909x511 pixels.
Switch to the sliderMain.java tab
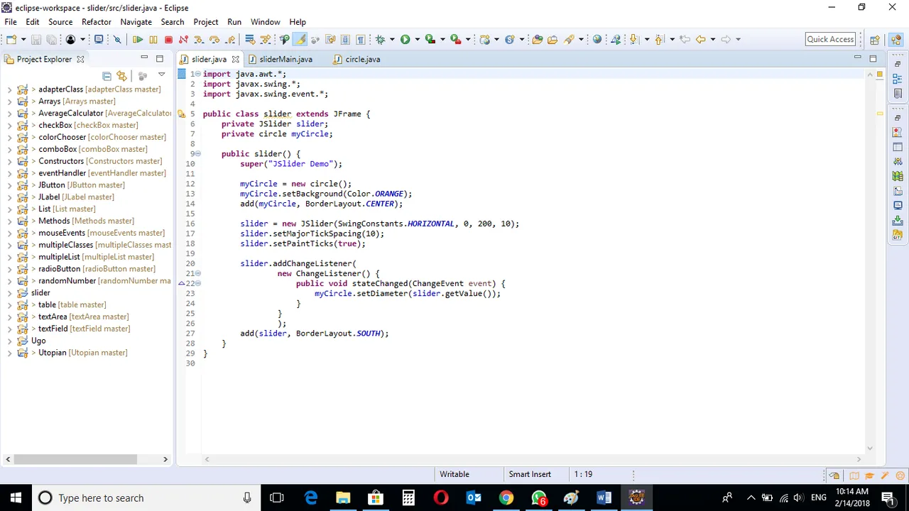(285, 60)
